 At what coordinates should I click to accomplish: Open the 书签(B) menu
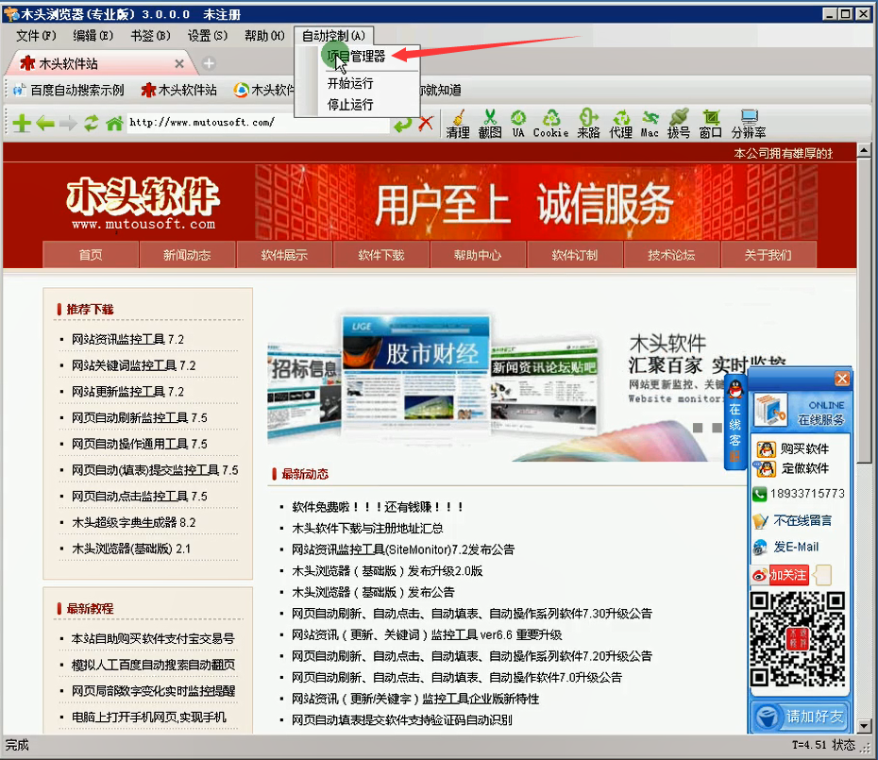coord(150,36)
